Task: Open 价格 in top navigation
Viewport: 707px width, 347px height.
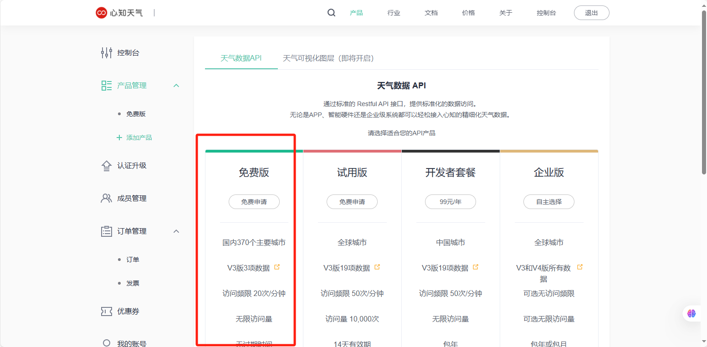Action: (x=468, y=13)
